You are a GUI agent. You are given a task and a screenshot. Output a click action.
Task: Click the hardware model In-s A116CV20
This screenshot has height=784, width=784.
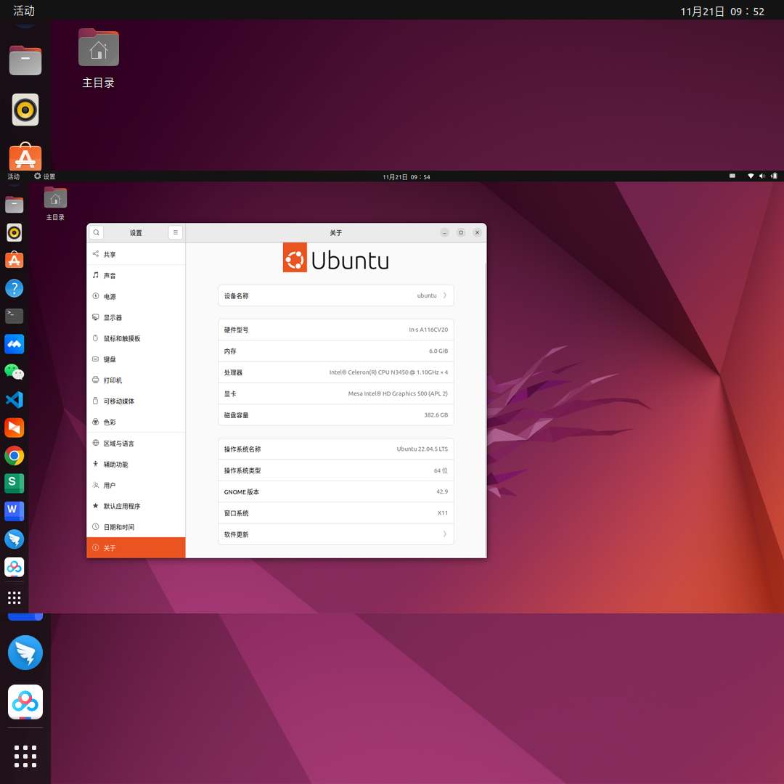tap(428, 330)
